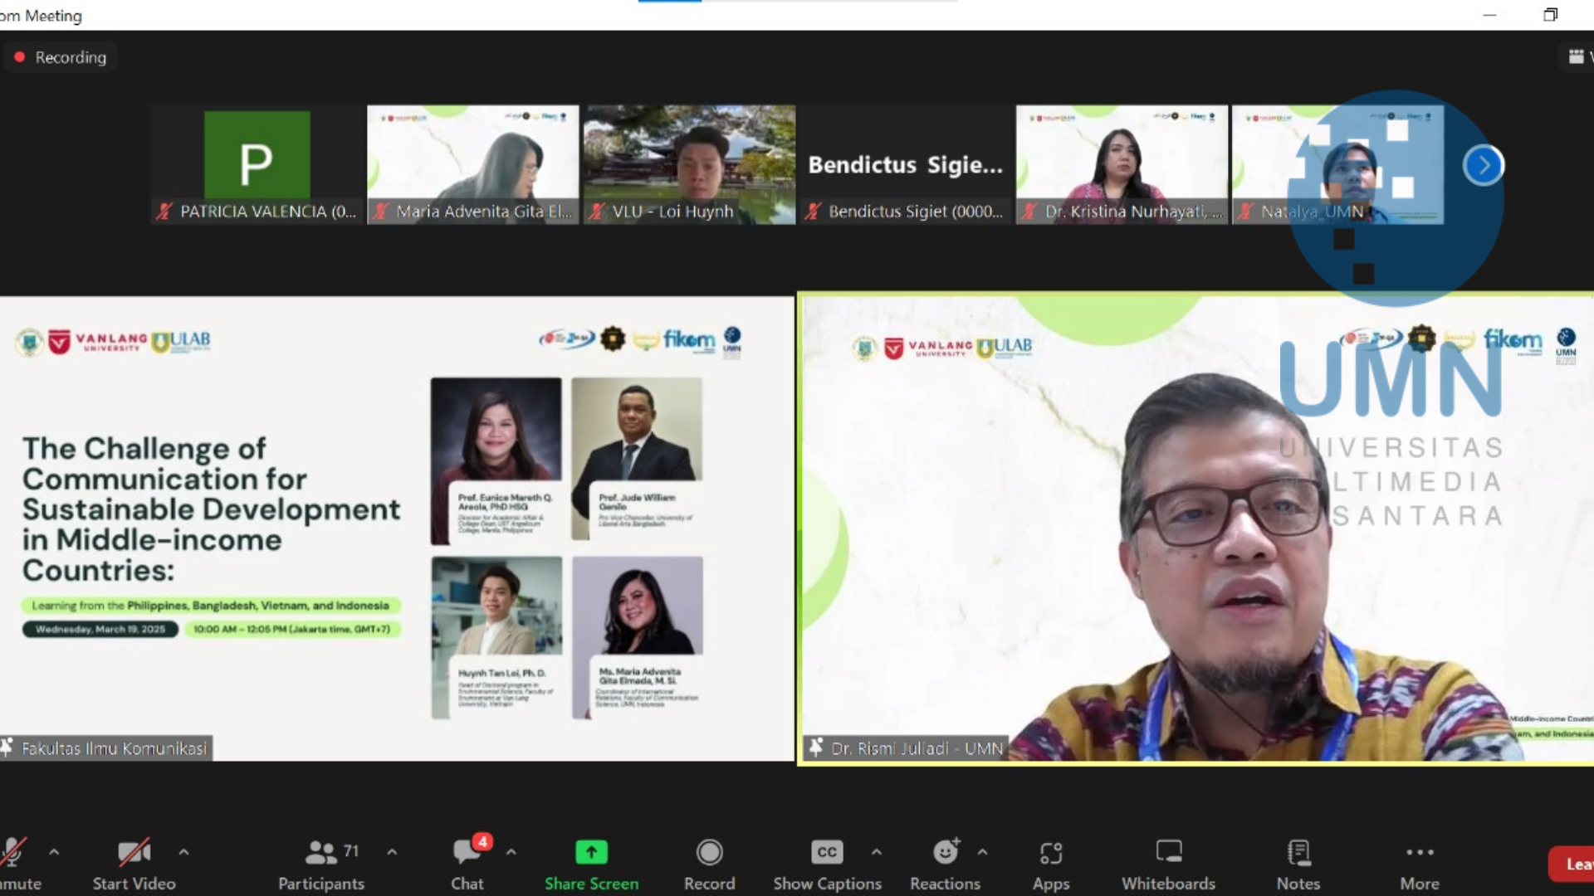Open the Reactions smiley icon

[946, 852]
